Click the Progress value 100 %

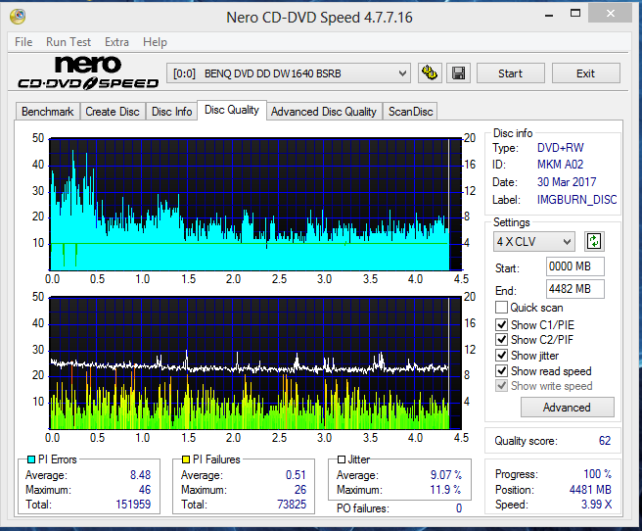597,474
